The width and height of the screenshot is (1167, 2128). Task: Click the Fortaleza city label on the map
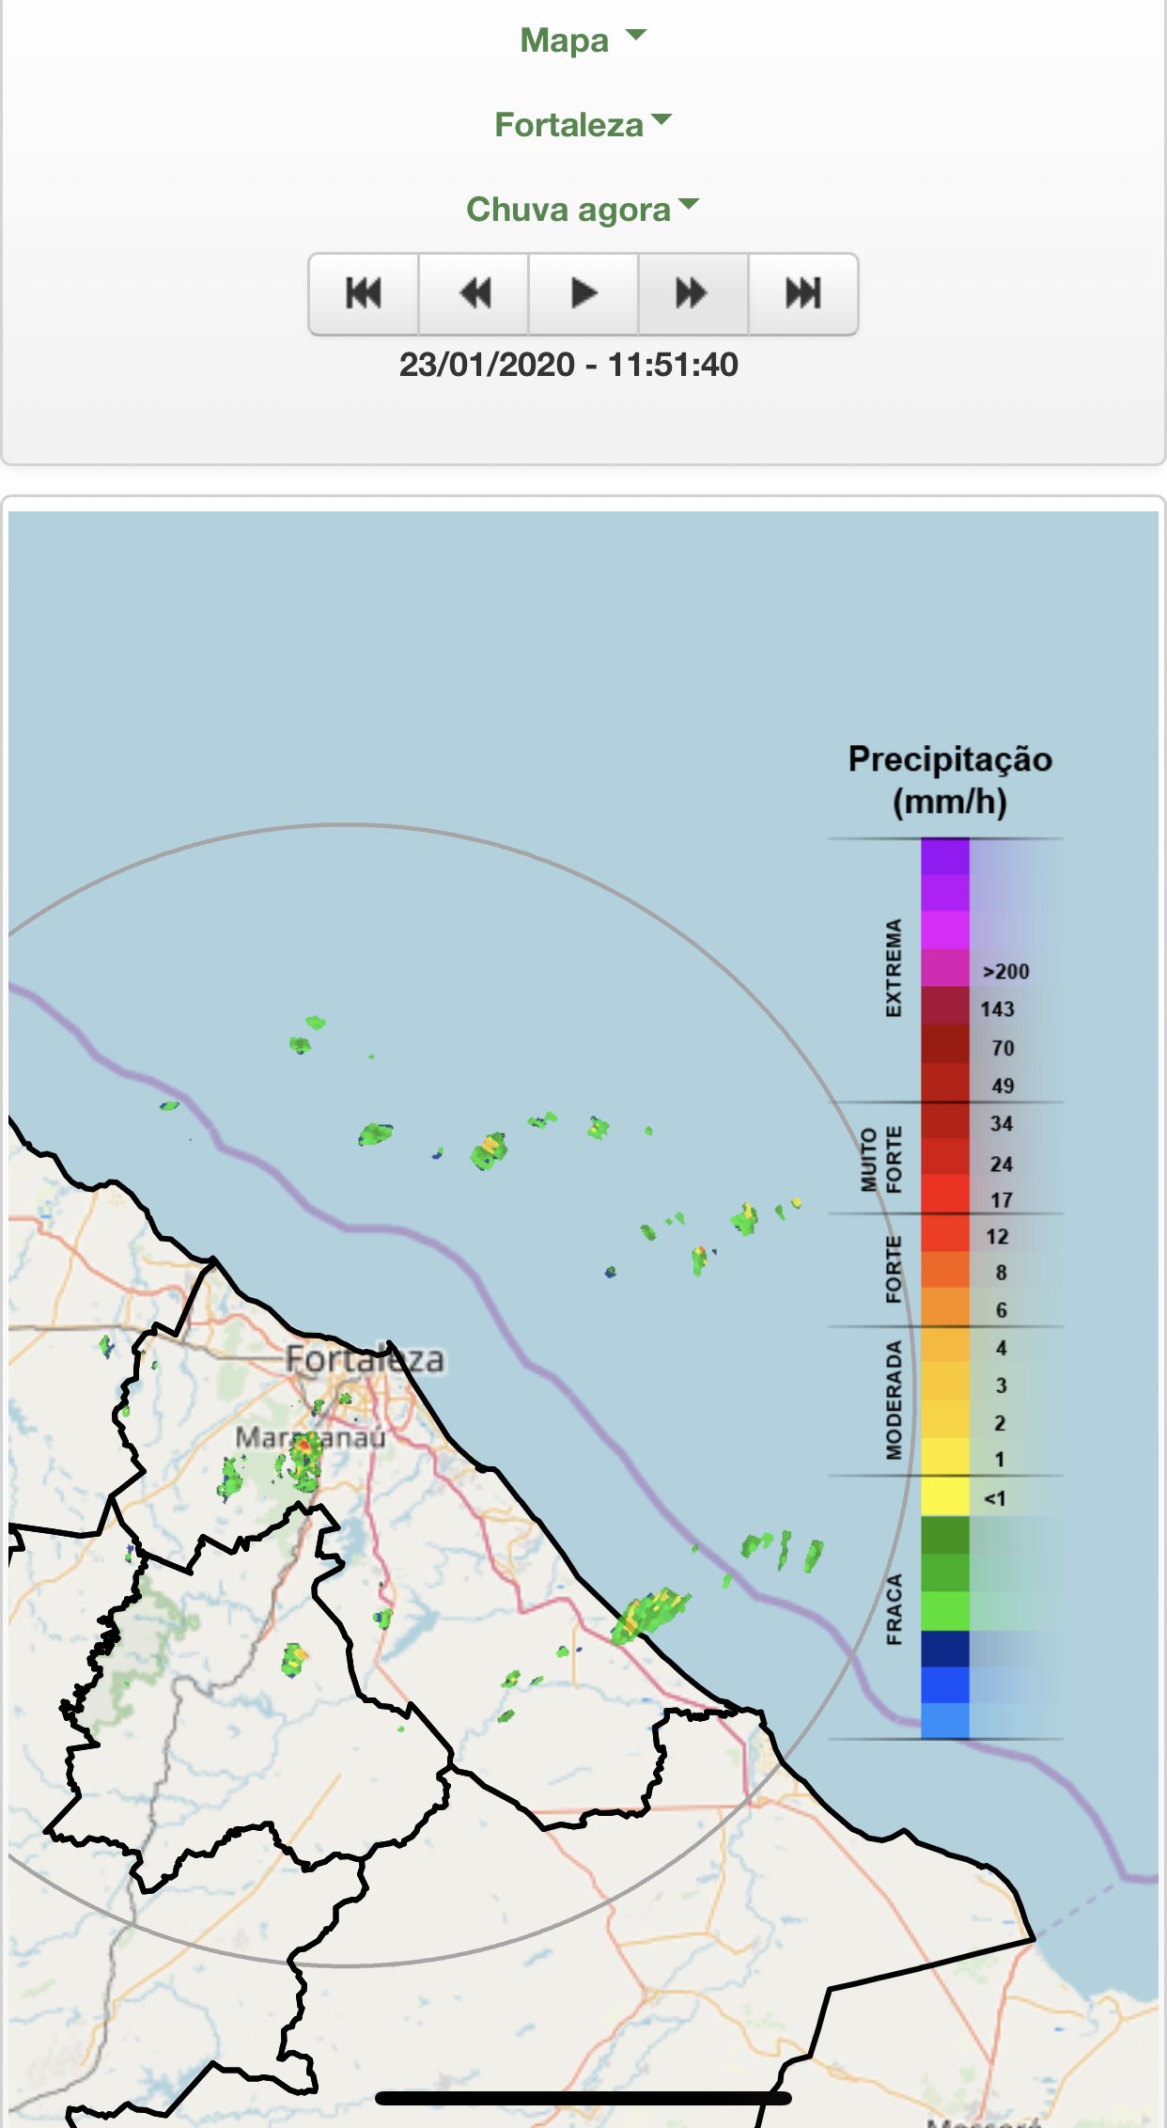pyautogui.click(x=365, y=1359)
